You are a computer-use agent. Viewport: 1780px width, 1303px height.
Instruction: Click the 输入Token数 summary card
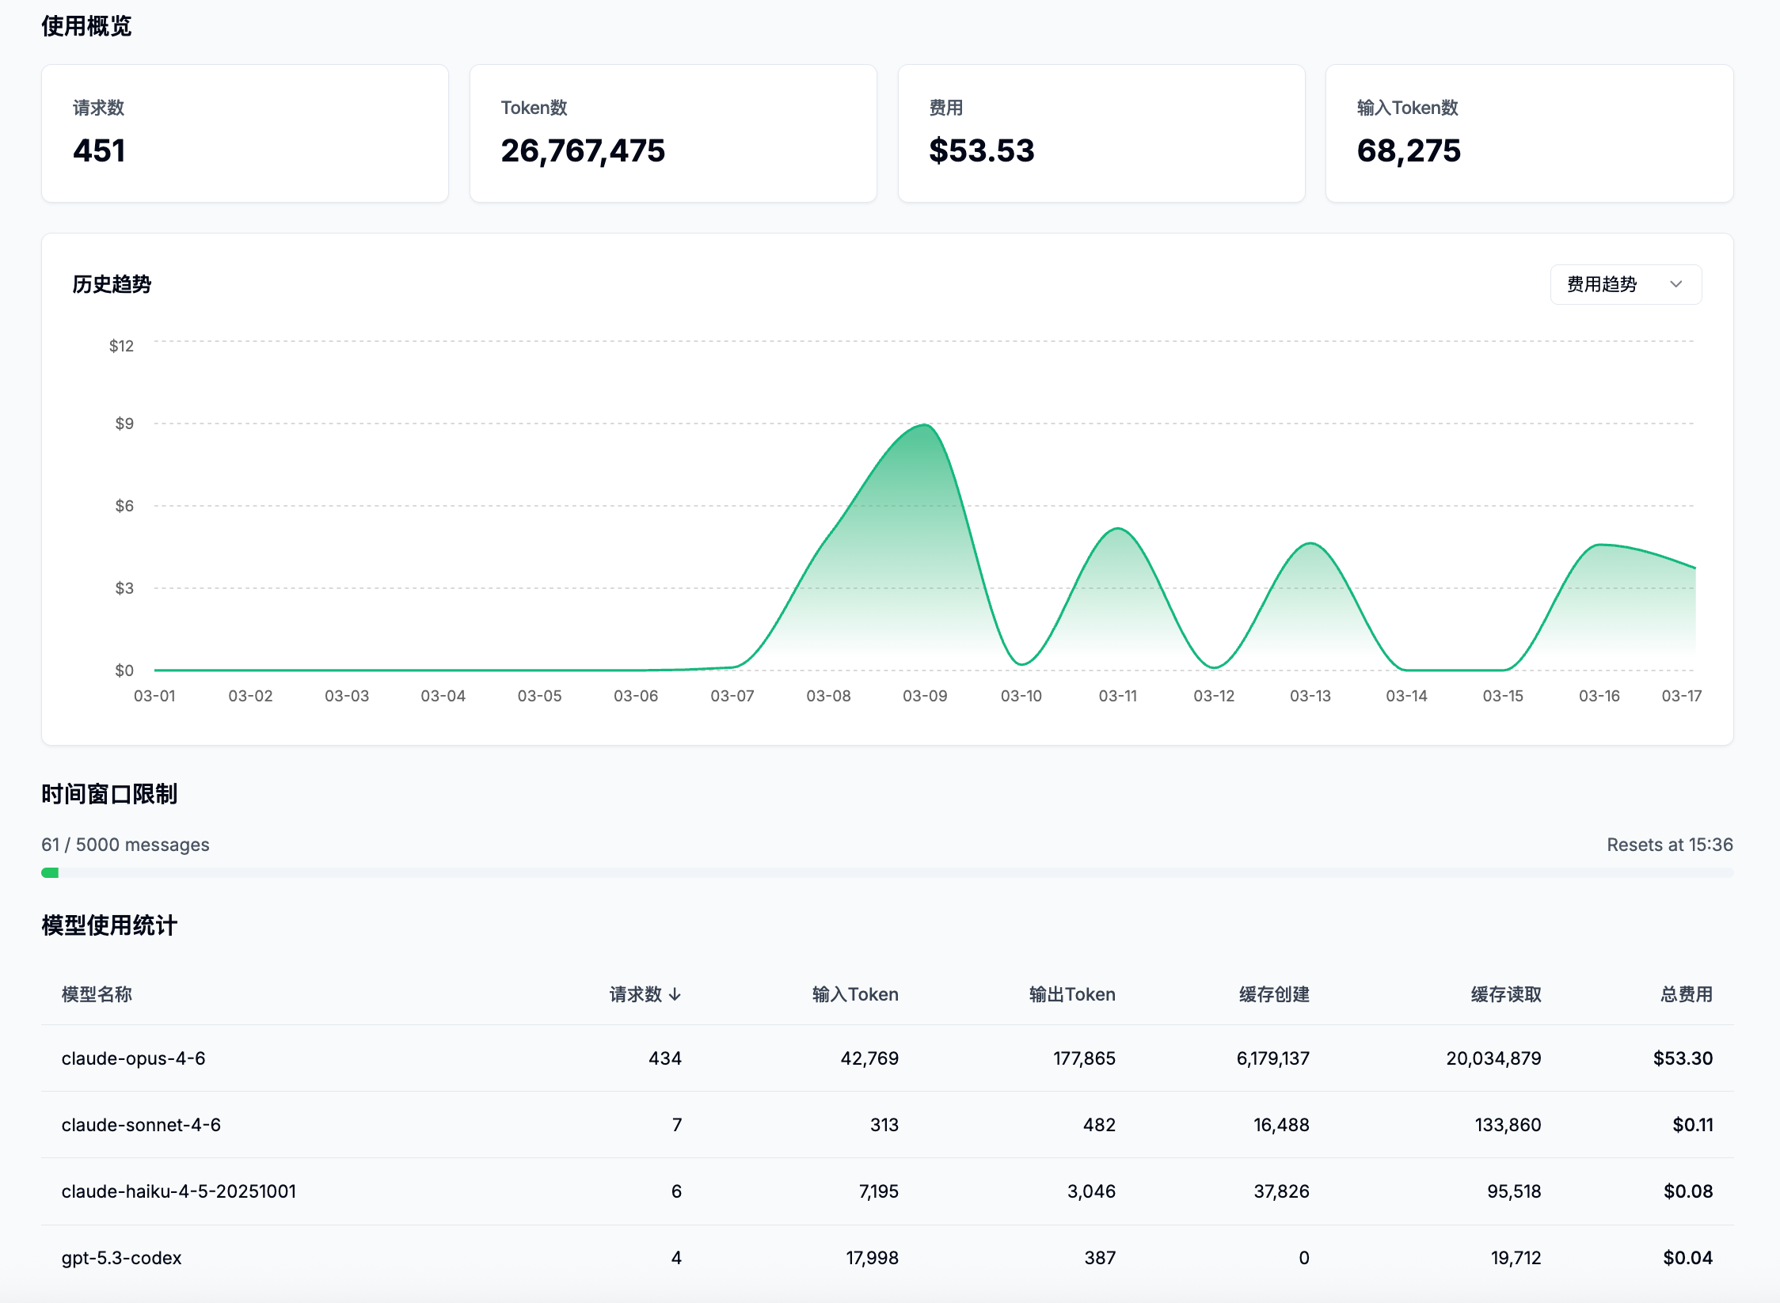click(1529, 133)
